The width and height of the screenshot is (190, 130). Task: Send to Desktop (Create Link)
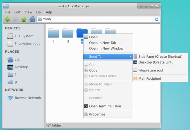[x=160, y=62]
